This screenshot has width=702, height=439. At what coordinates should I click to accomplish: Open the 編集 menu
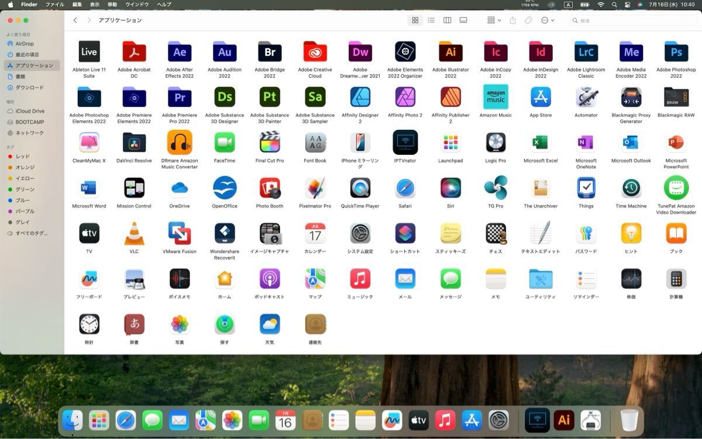(x=77, y=4)
